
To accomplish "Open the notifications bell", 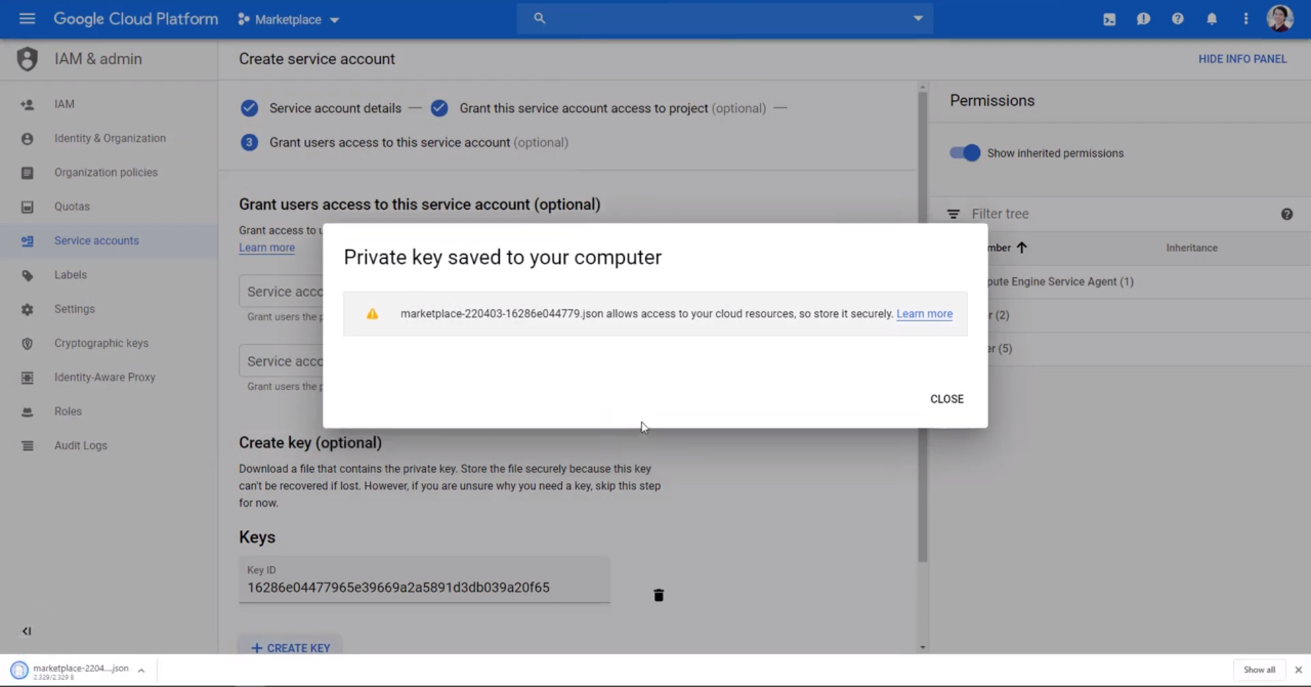I will pyautogui.click(x=1211, y=19).
